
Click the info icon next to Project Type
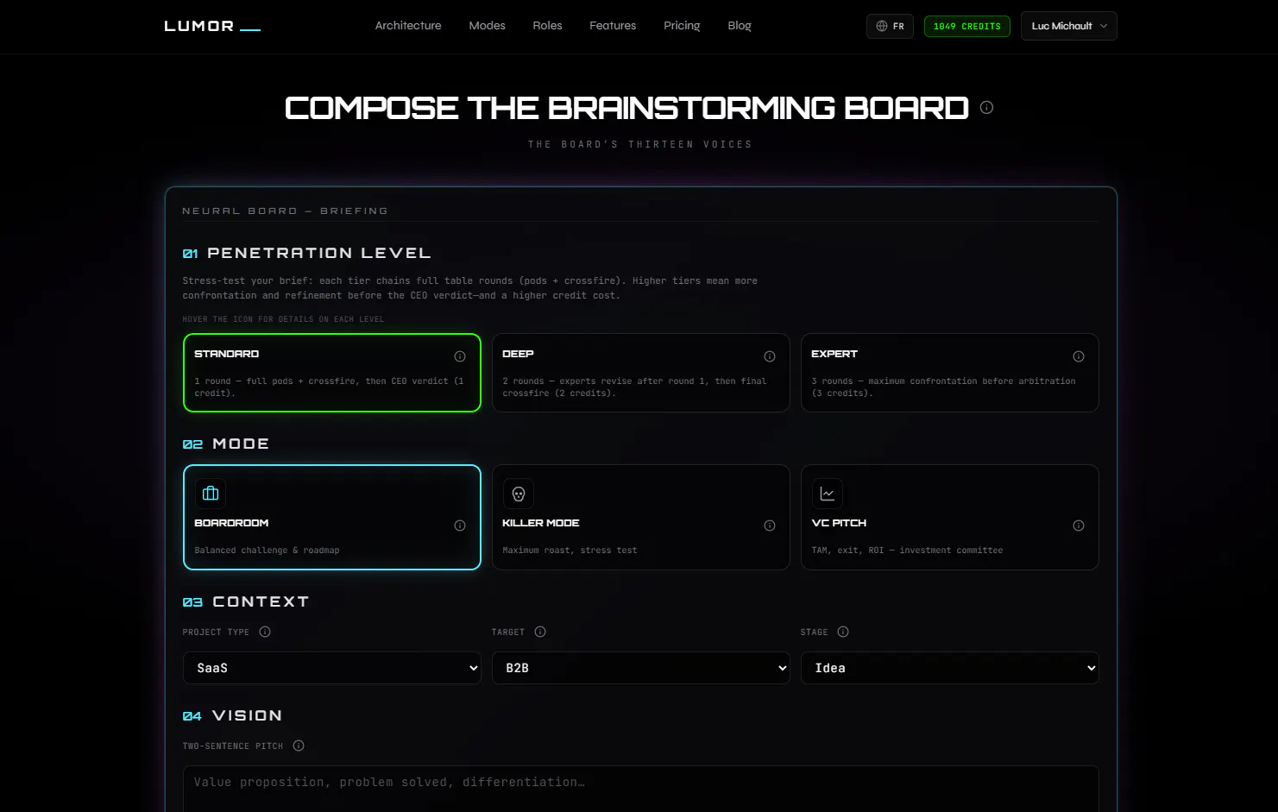265,632
